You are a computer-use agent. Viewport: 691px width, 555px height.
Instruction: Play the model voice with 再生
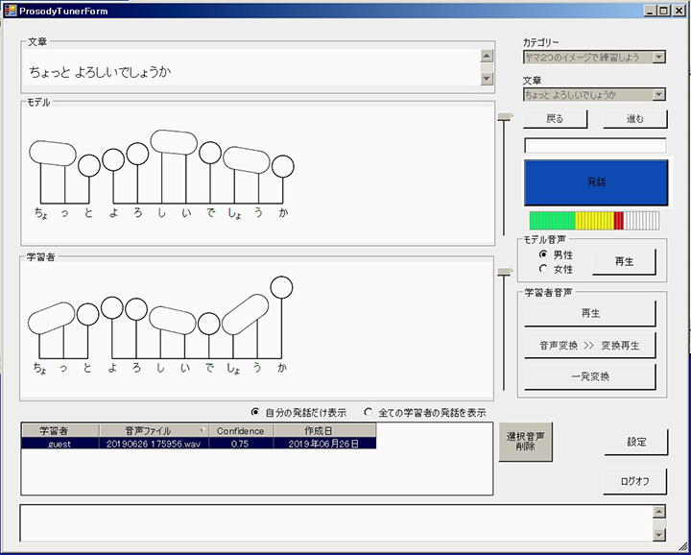[624, 261]
